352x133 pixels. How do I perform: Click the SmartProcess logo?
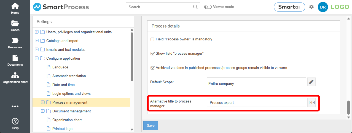(x=61, y=7)
